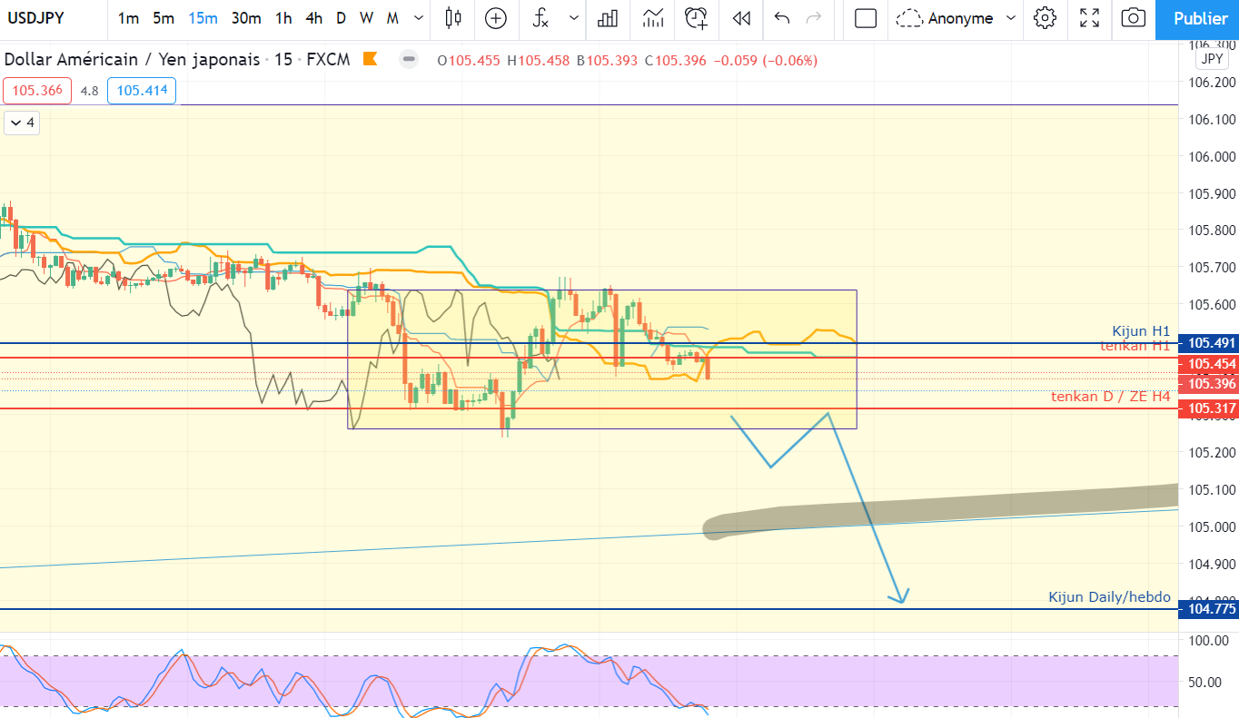The height and width of the screenshot is (718, 1239).
Task: Click the close value C105.396
Action: coord(675,61)
